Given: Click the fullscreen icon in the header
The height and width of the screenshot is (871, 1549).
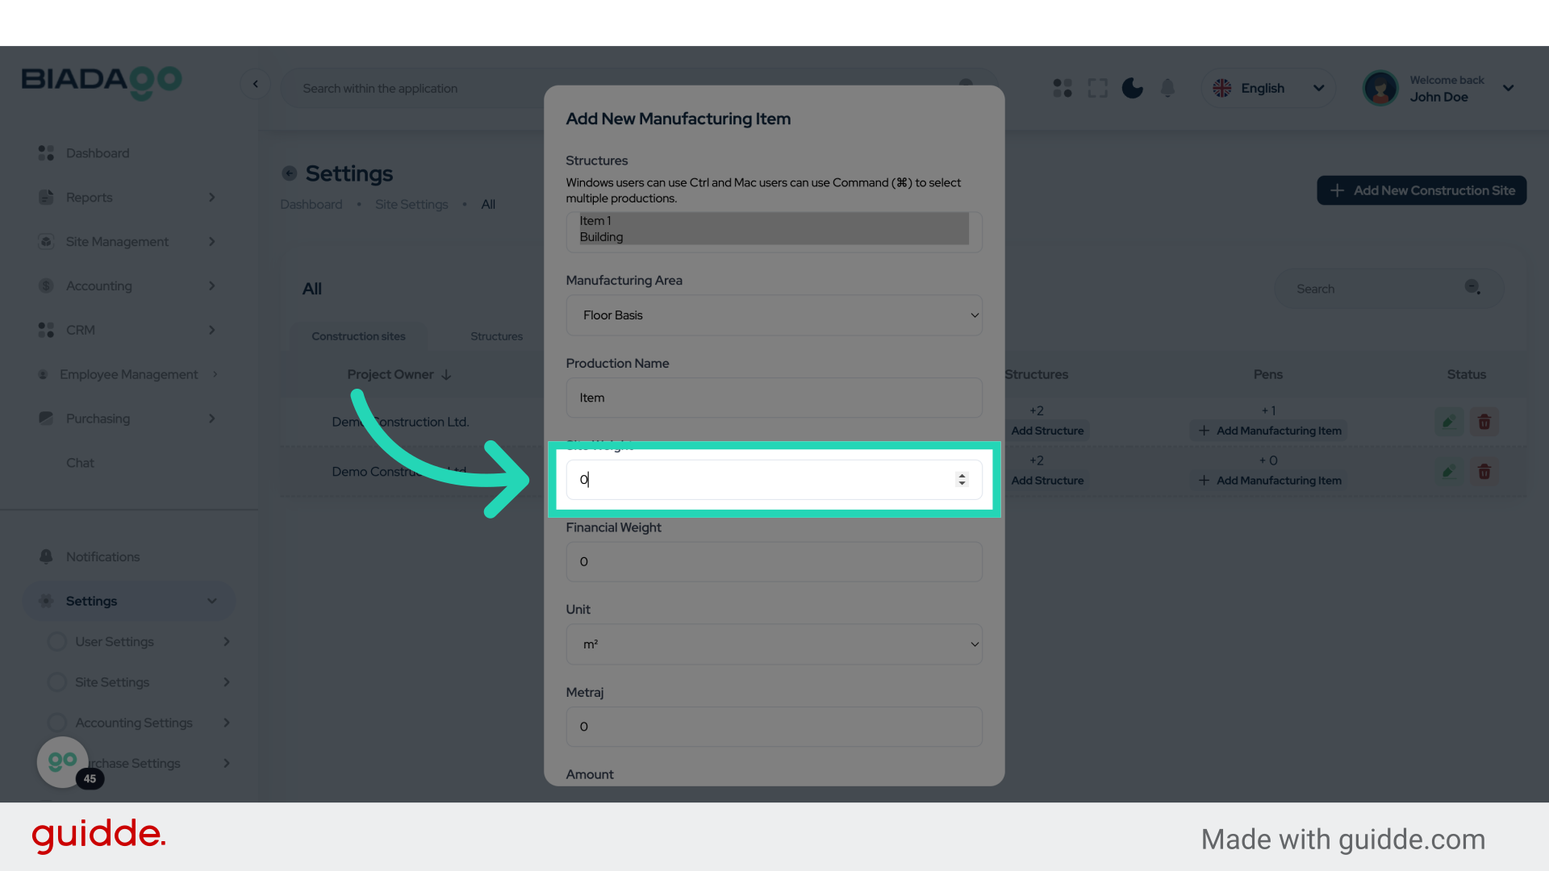Looking at the screenshot, I should 1097,88.
